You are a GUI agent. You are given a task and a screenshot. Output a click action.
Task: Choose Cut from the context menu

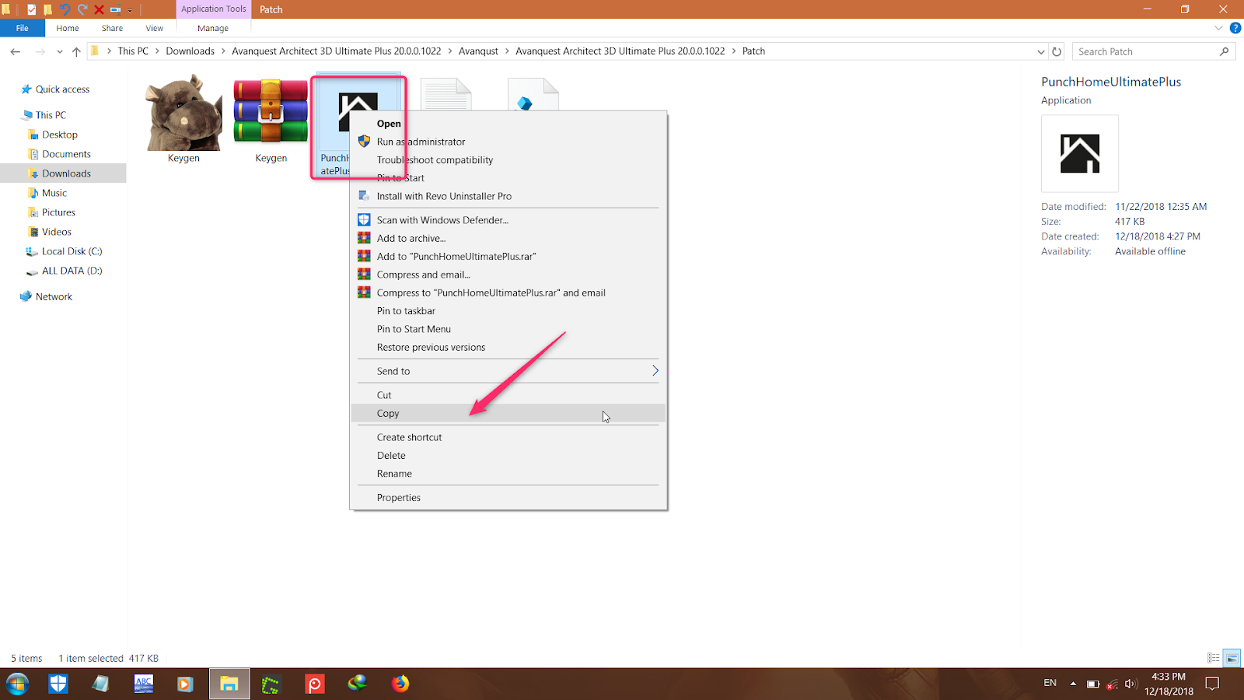[x=508, y=395]
